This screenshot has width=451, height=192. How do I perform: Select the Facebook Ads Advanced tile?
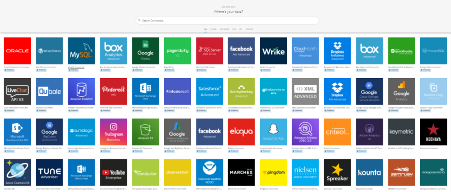(241, 51)
